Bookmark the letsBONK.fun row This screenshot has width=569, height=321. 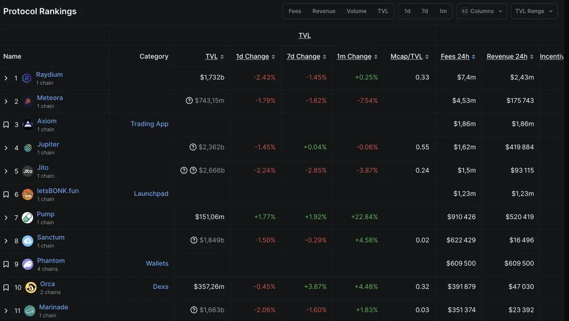6,194
